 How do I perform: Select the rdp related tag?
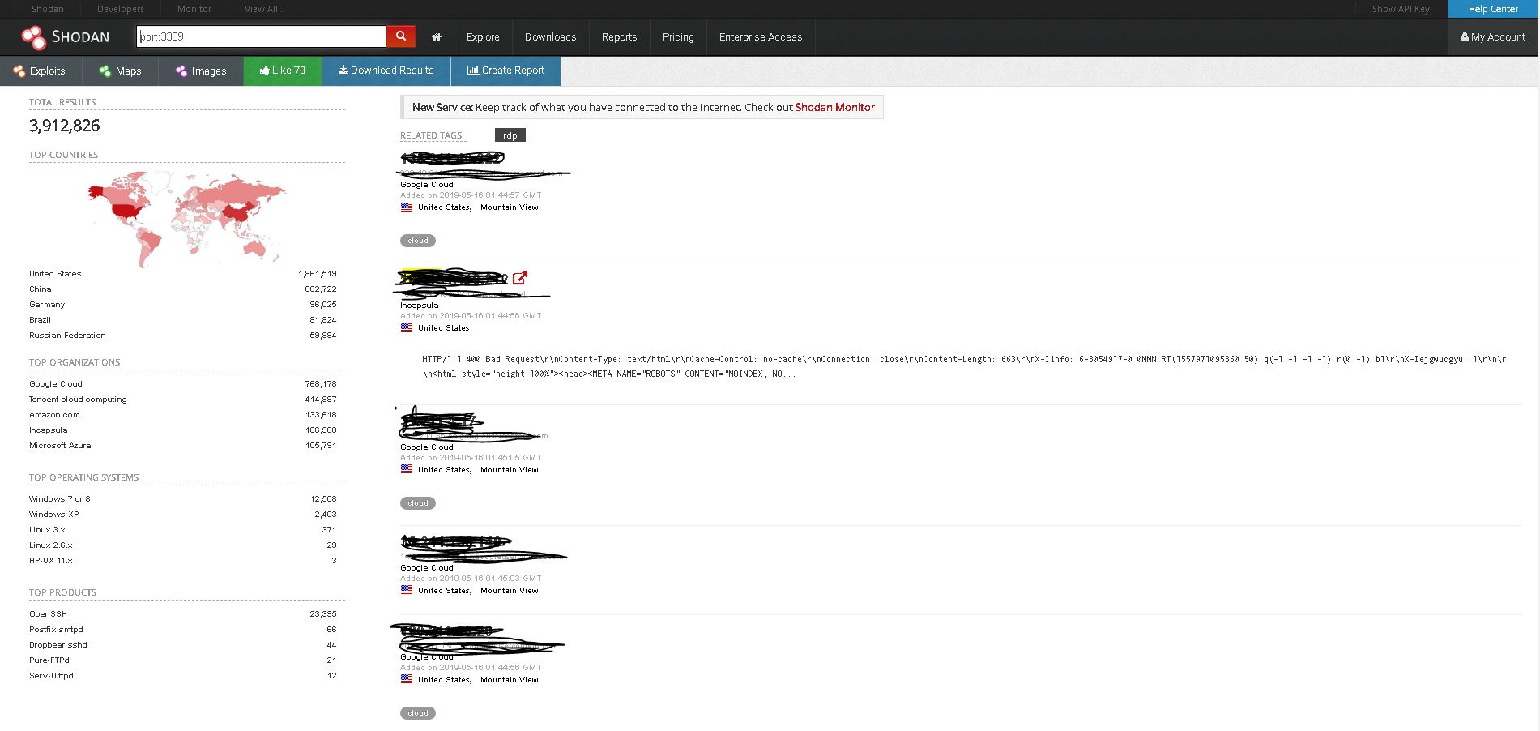tap(510, 135)
